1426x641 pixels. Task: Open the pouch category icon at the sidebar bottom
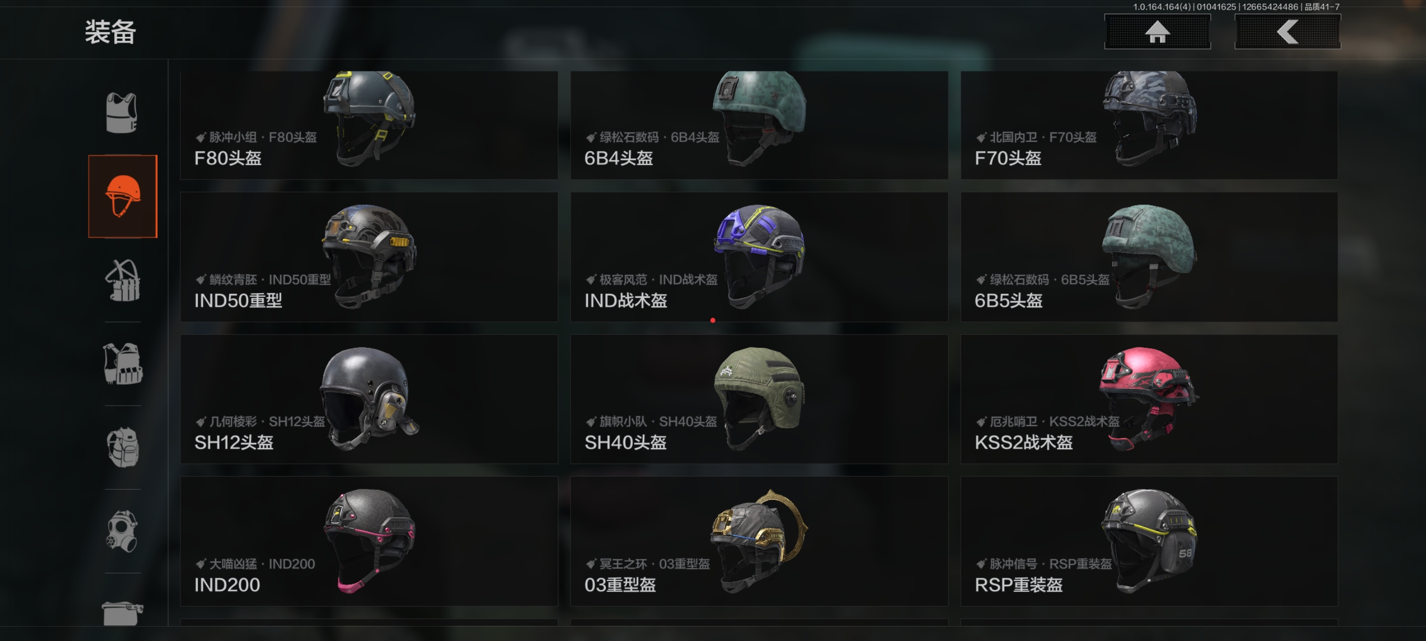[123, 613]
